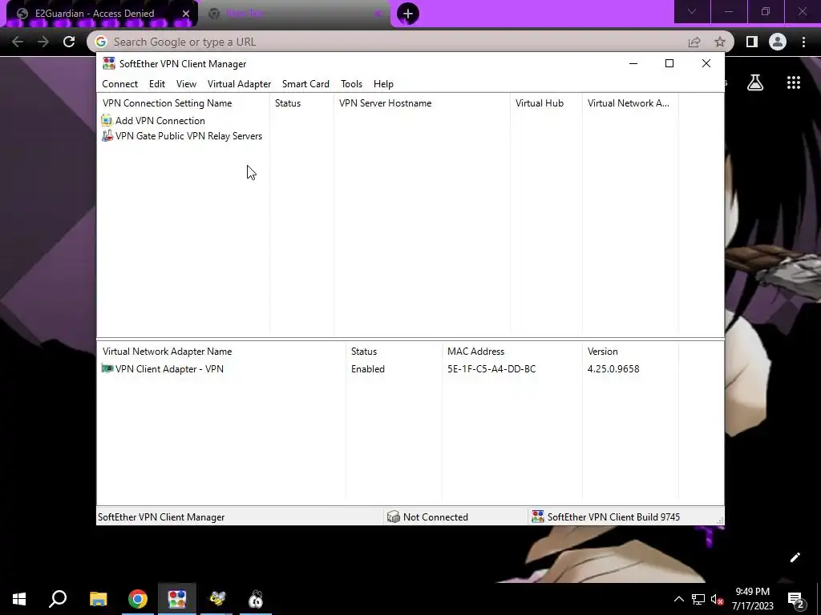The height and width of the screenshot is (615, 821).
Task: Click the muted volume tray icon
Action: click(718, 599)
